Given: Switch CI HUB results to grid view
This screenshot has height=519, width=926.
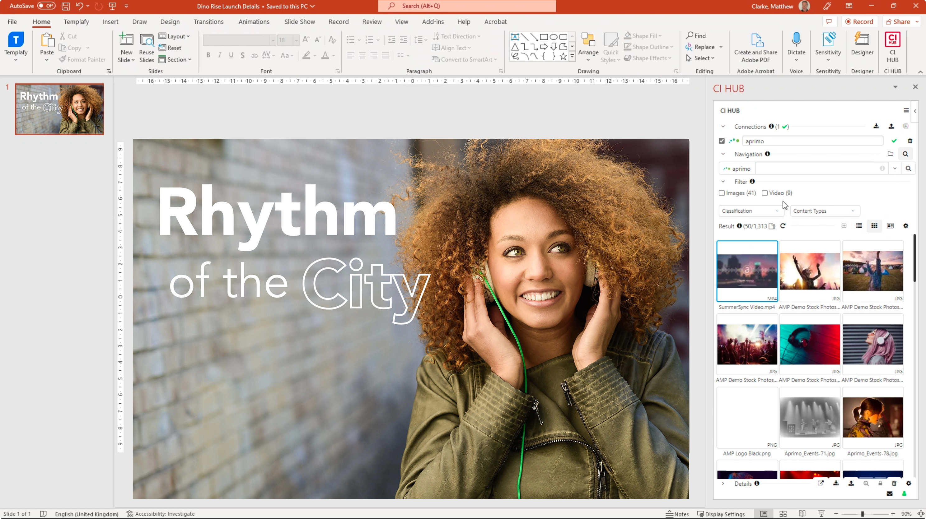Looking at the screenshot, I should (x=874, y=225).
